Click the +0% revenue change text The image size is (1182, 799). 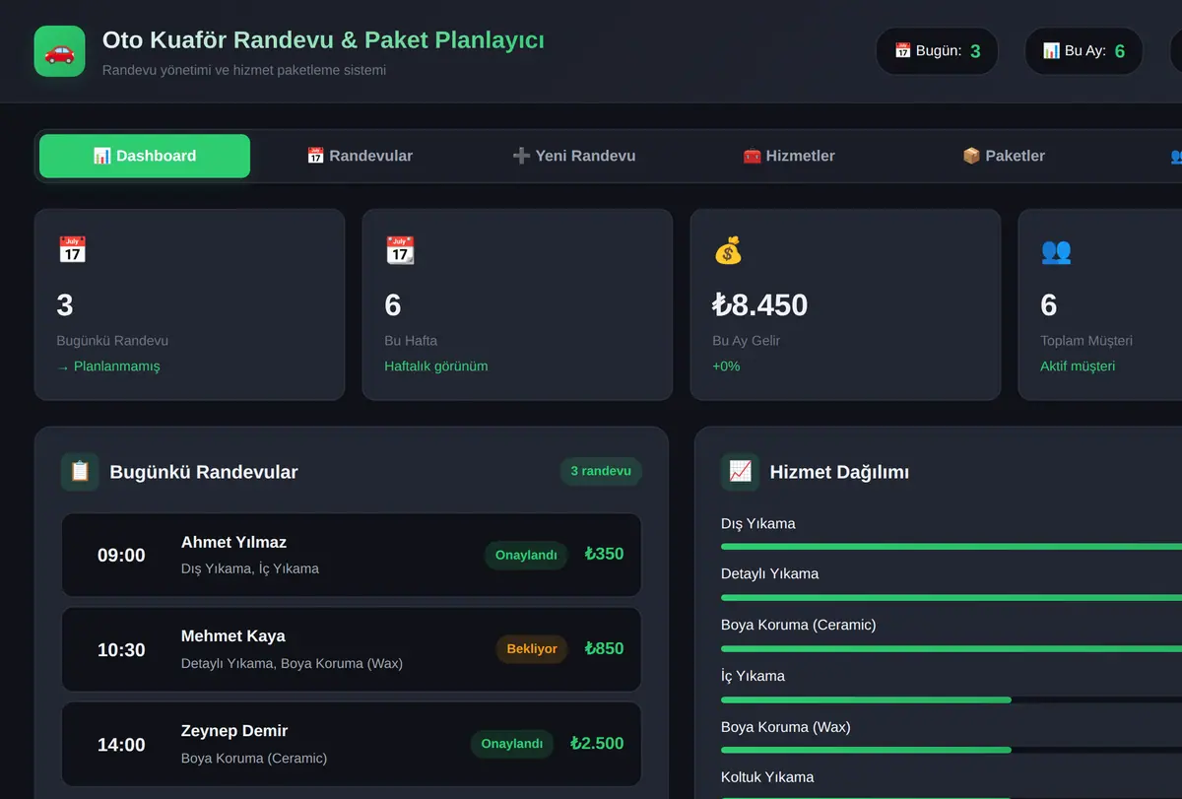click(x=726, y=366)
